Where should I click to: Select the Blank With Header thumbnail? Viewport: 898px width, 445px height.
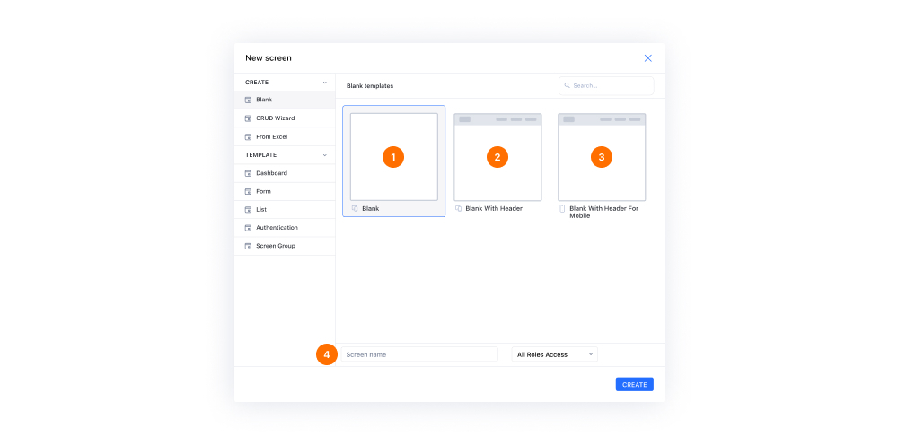click(x=497, y=157)
